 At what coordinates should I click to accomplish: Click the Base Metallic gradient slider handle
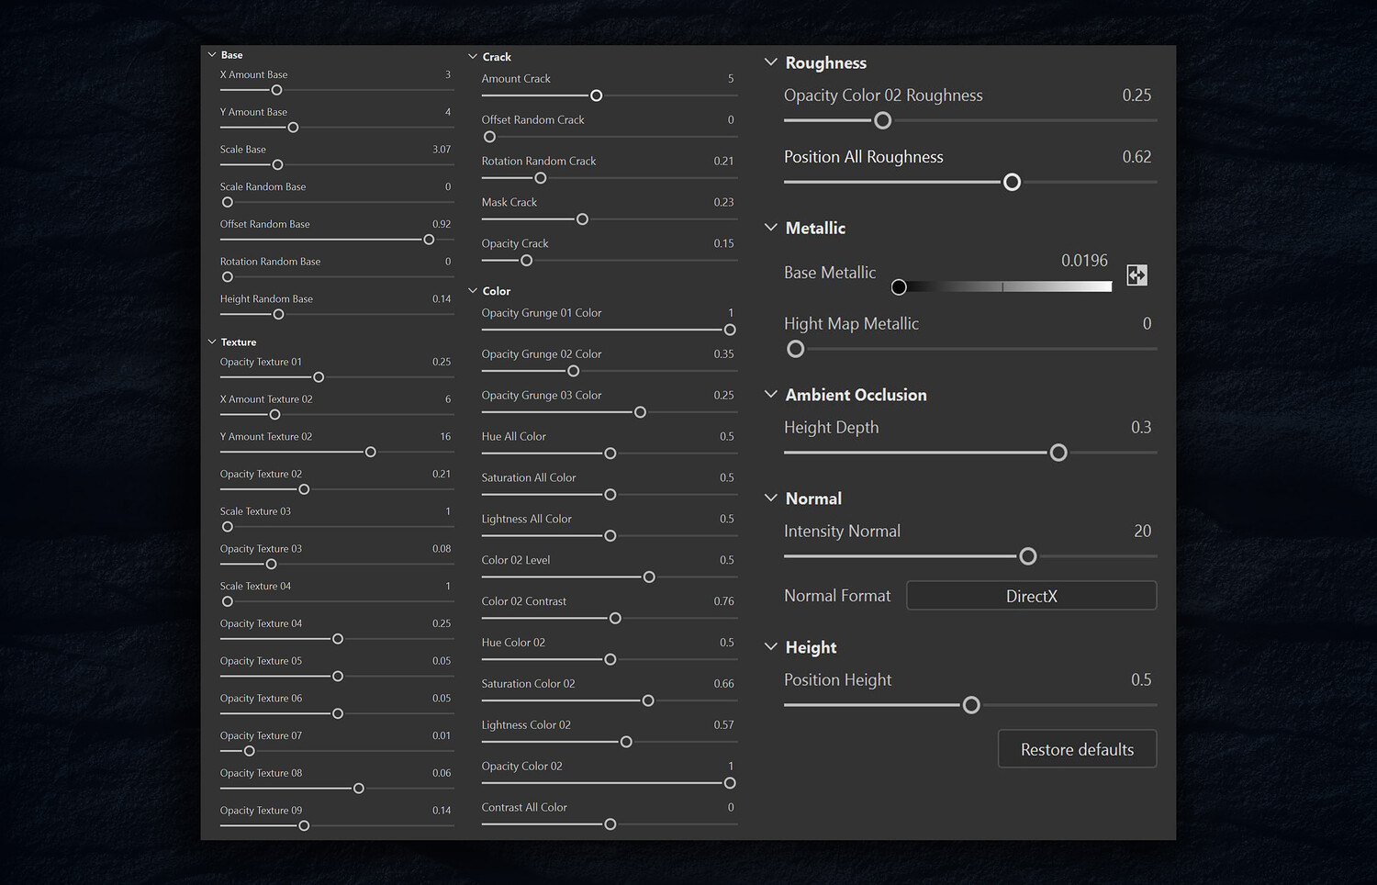tap(899, 287)
